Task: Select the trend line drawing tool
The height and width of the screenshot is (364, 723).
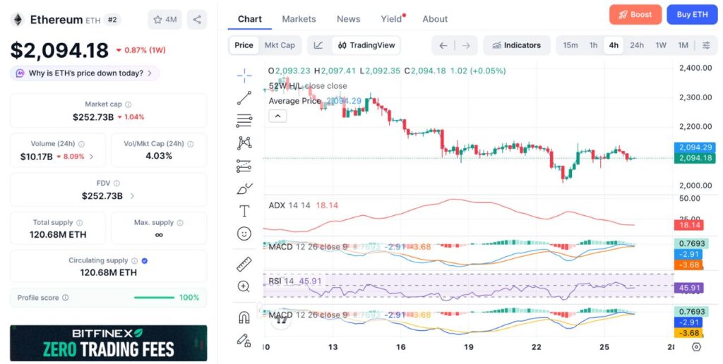Action: click(x=244, y=98)
